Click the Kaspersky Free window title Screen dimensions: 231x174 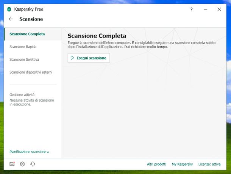[x=29, y=9]
